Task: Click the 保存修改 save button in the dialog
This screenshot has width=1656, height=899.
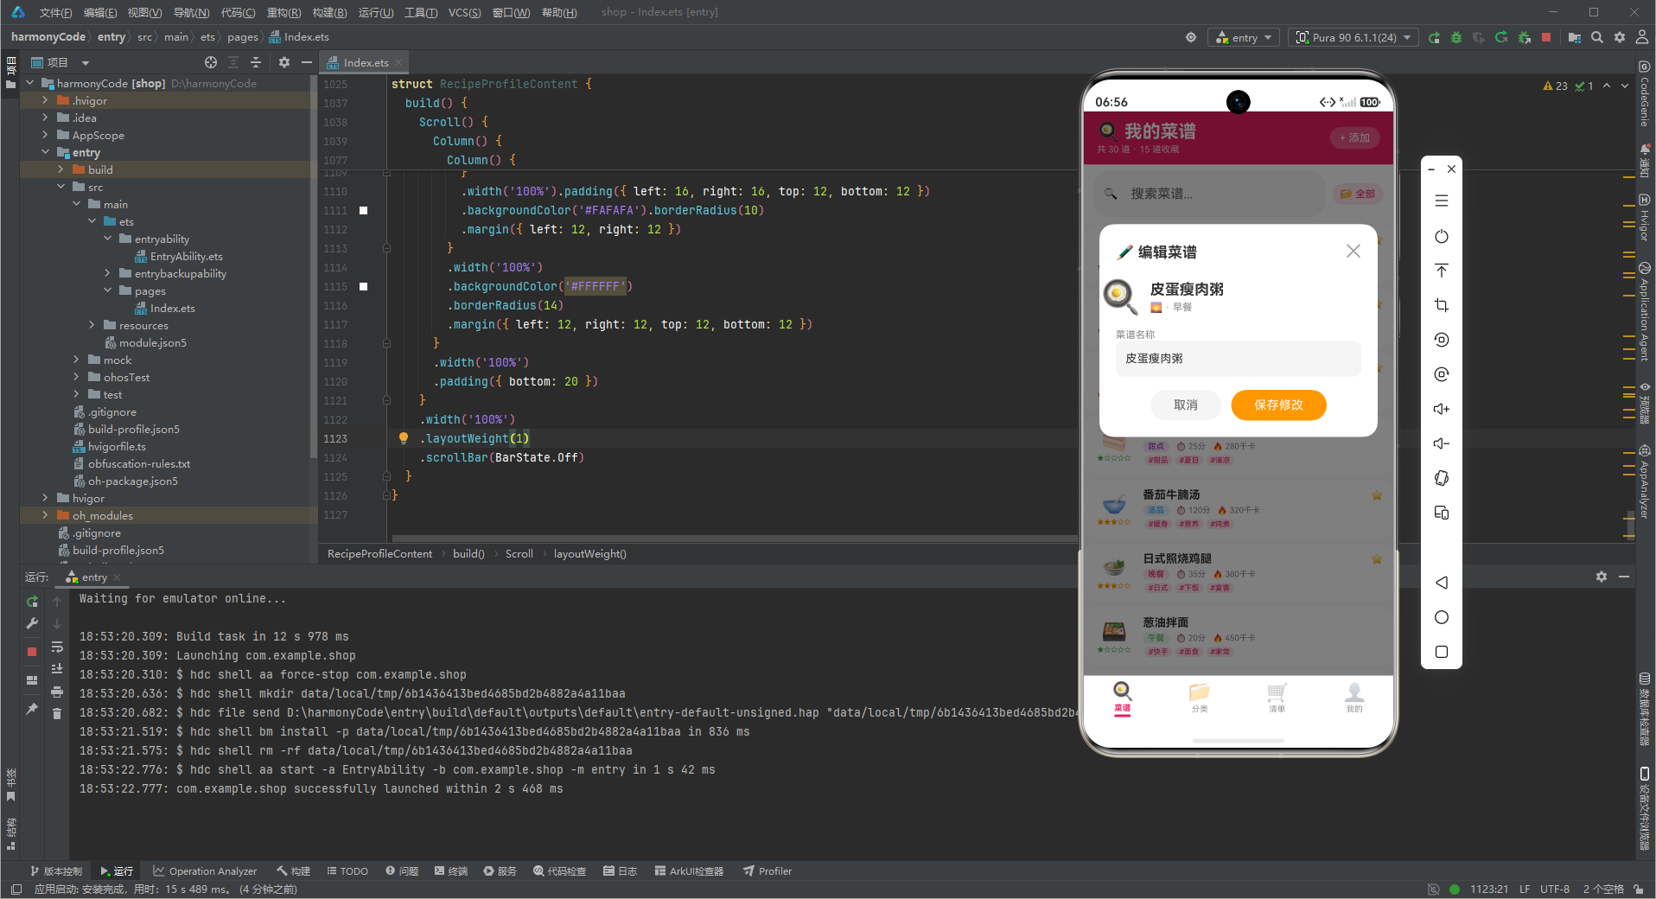Action: pos(1278,405)
